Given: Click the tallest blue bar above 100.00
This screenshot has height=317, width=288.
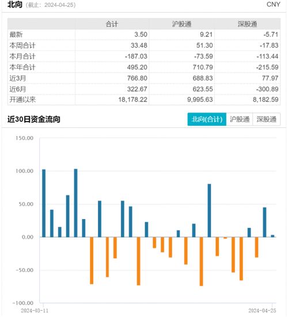Looking at the screenshot, I should [x=75, y=203].
